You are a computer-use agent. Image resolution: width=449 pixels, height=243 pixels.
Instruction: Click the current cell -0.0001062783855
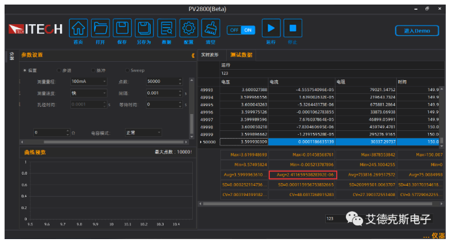[302, 112]
